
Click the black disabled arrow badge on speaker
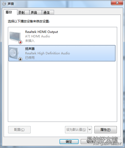20,59
